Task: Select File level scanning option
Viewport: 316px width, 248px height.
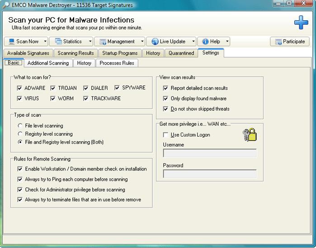Action: pyautogui.click(x=20, y=126)
